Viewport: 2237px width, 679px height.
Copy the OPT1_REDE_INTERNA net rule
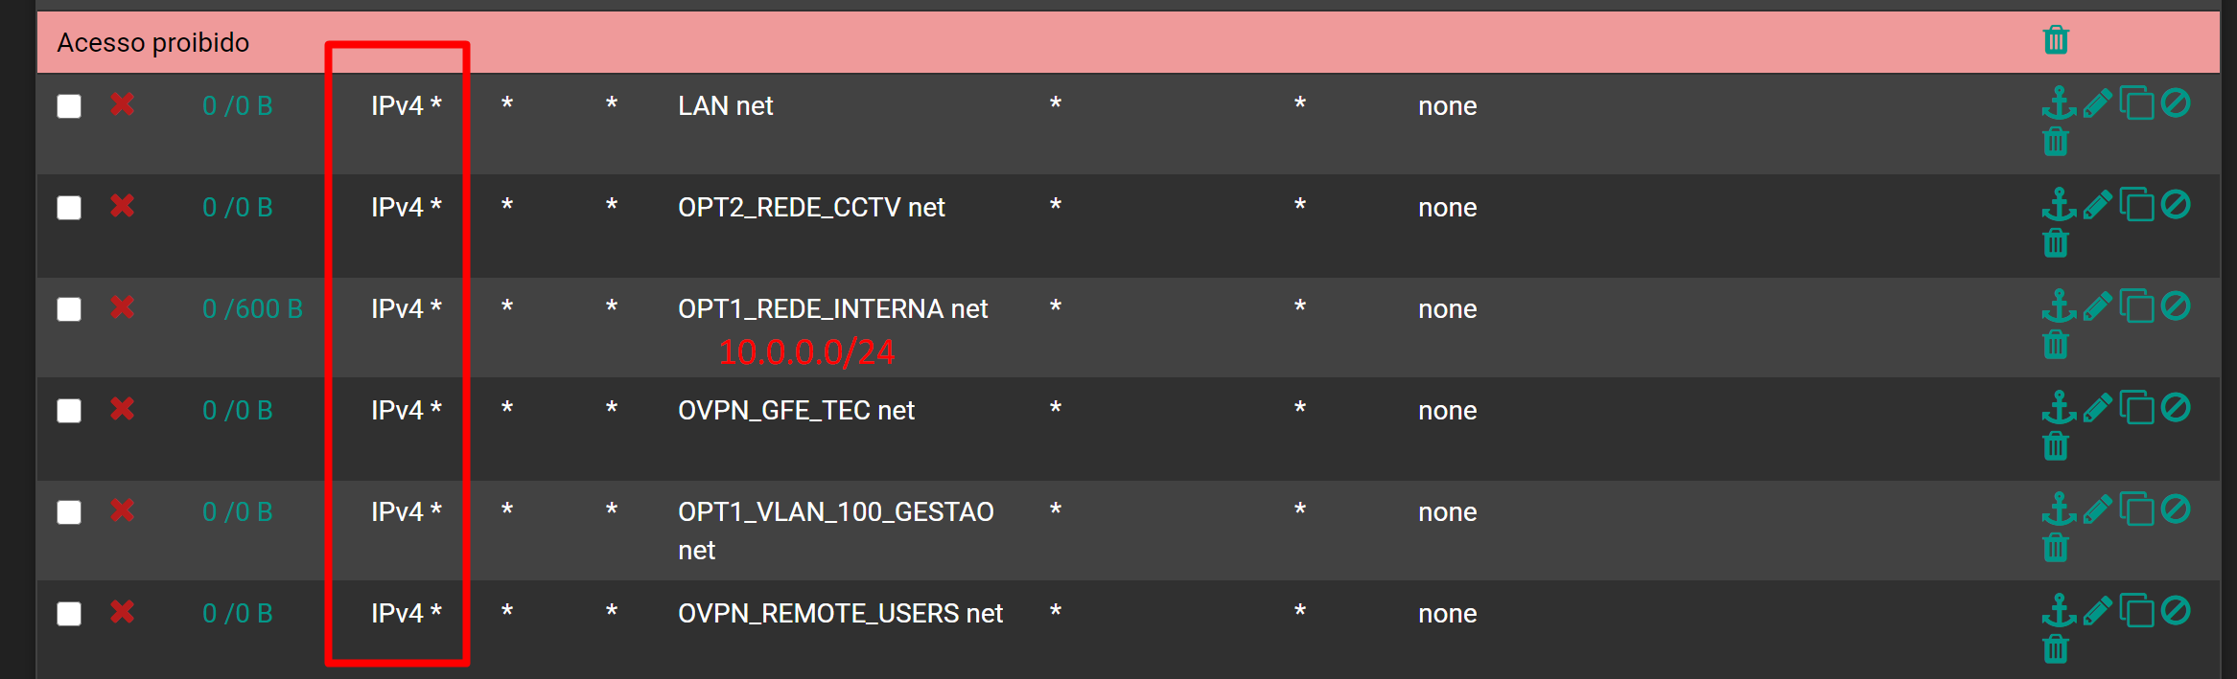coord(2136,306)
